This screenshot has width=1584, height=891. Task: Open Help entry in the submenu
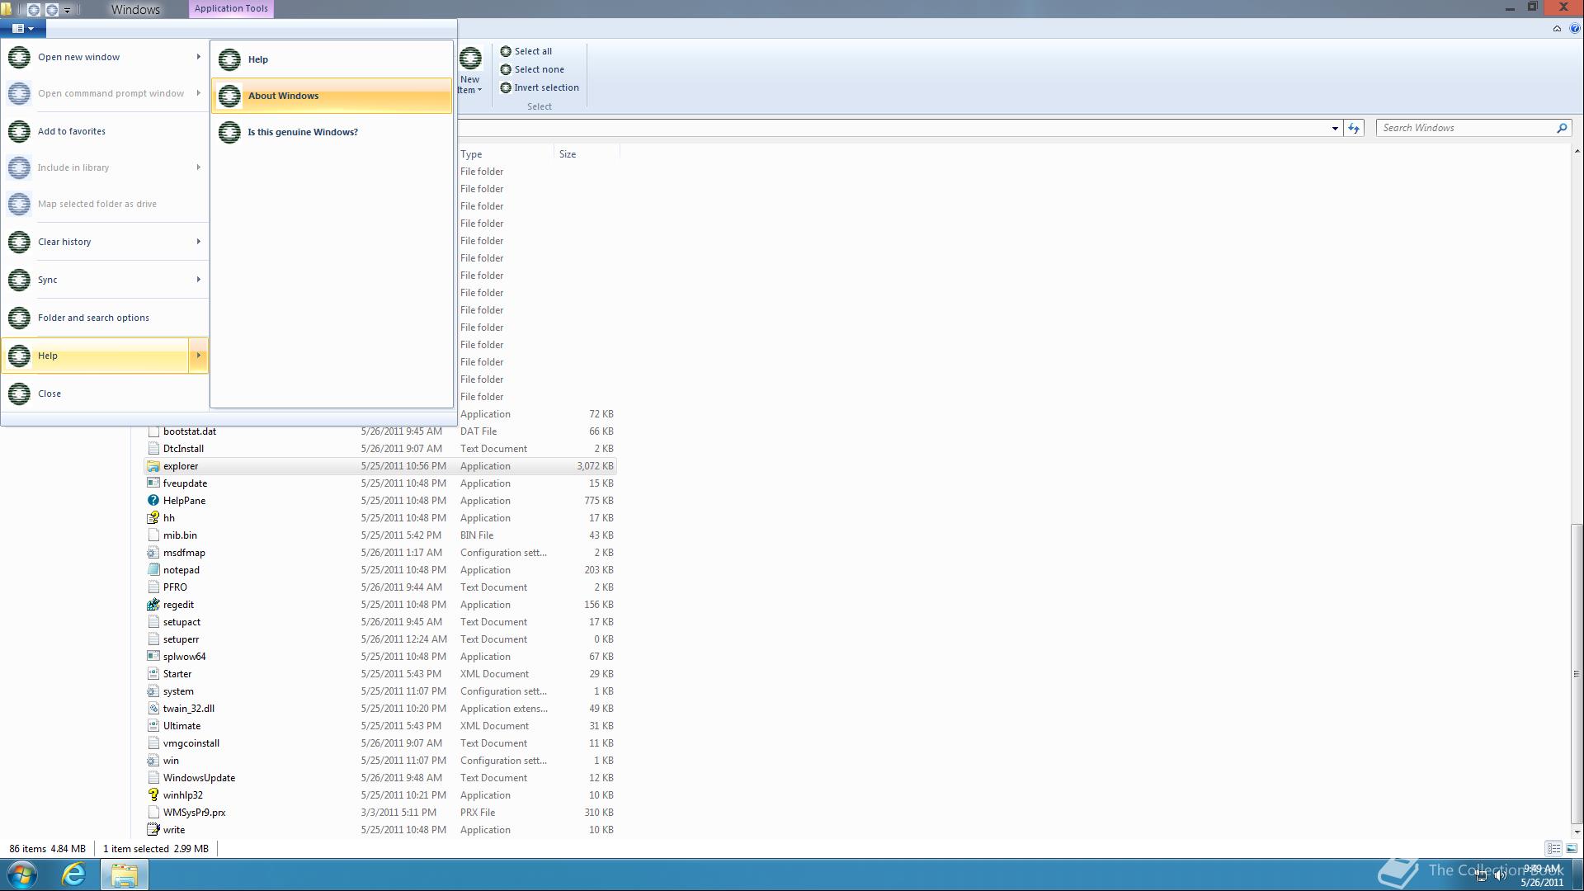332,59
